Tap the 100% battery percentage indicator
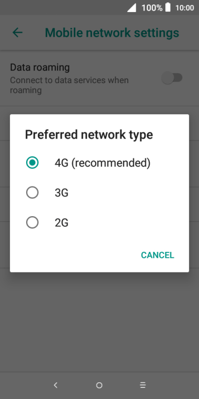 (x=152, y=8)
